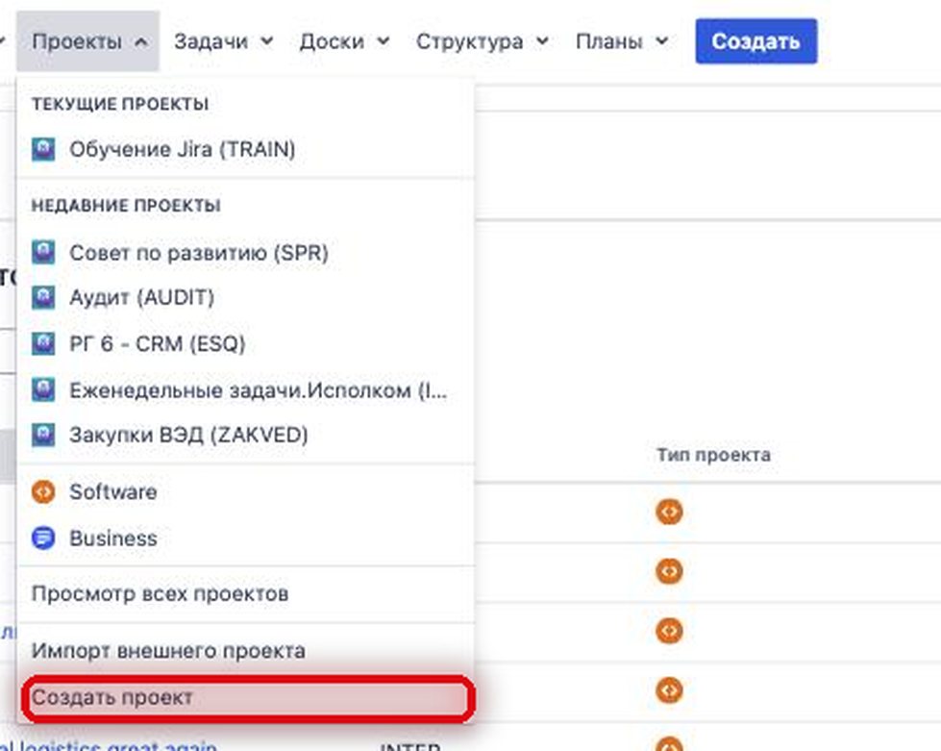Filter projects by Business type
This screenshot has height=751, width=941.
coord(245,538)
